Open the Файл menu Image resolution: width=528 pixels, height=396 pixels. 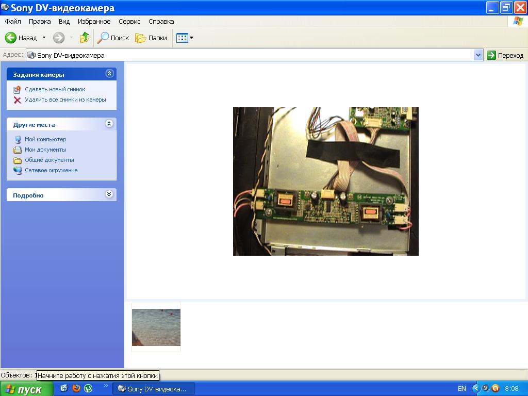[13, 22]
